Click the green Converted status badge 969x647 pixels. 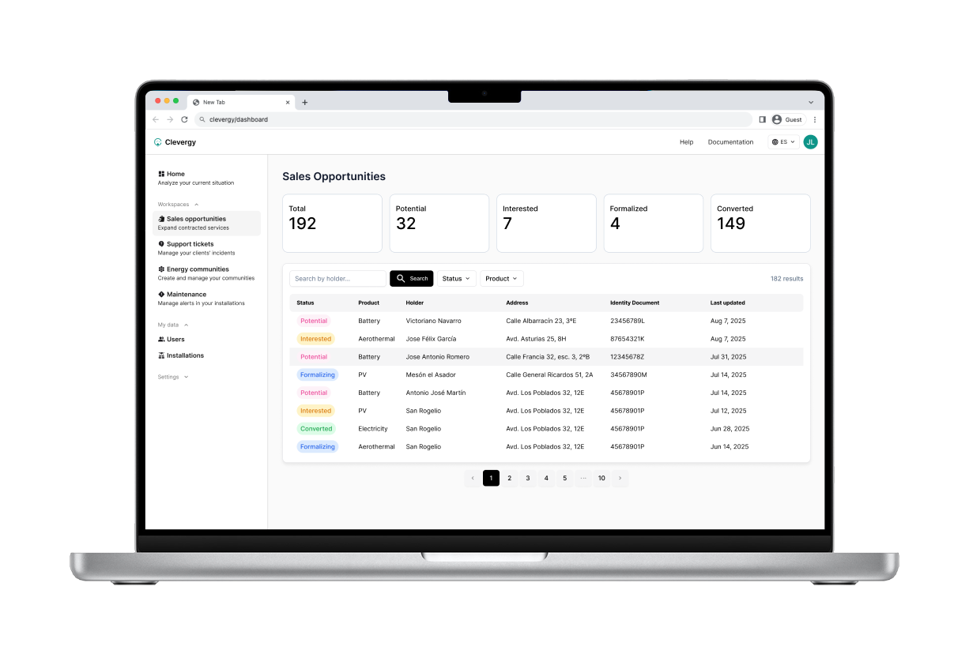316,429
